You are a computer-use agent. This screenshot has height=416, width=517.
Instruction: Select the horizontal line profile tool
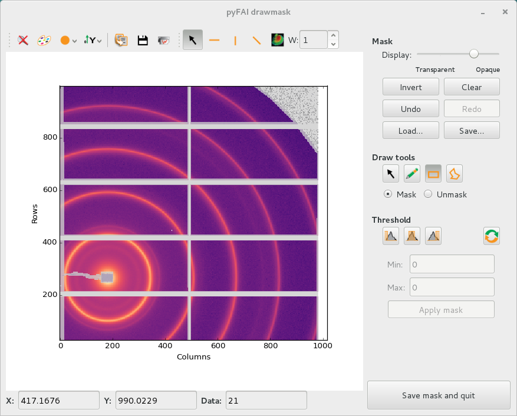(215, 40)
